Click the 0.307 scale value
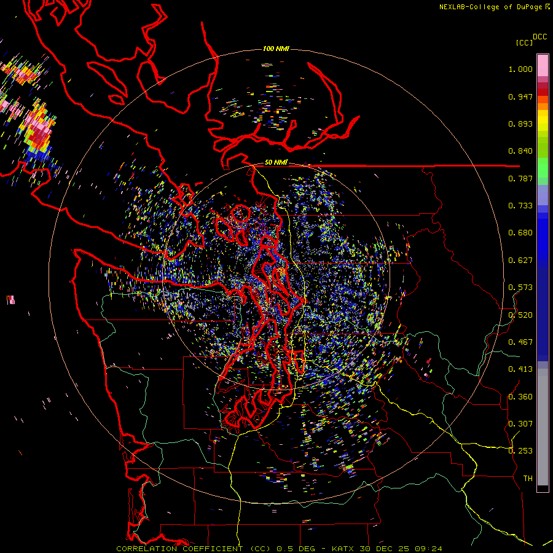Screen dimensions: 553x553 coord(520,423)
